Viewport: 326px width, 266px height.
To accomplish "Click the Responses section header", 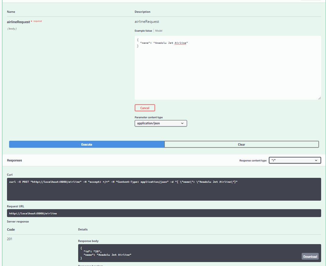I will [x=15, y=160].
